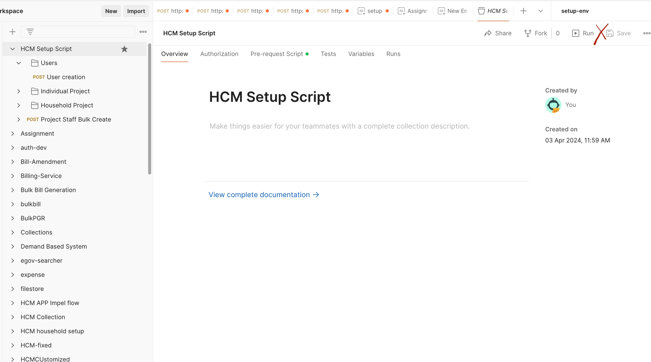This screenshot has width=651, height=362.
Task: Open the tab list dropdown chevron
Action: pos(541,11)
